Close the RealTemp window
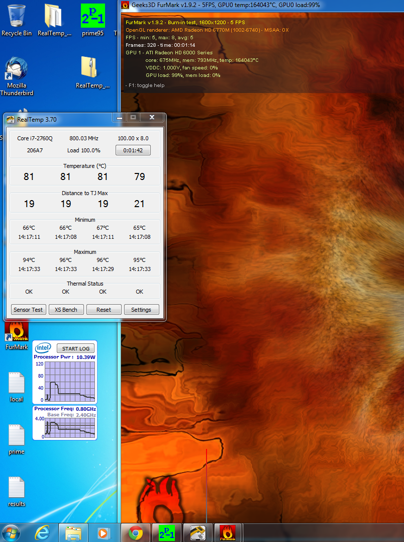404x542 pixels. pos(152,118)
